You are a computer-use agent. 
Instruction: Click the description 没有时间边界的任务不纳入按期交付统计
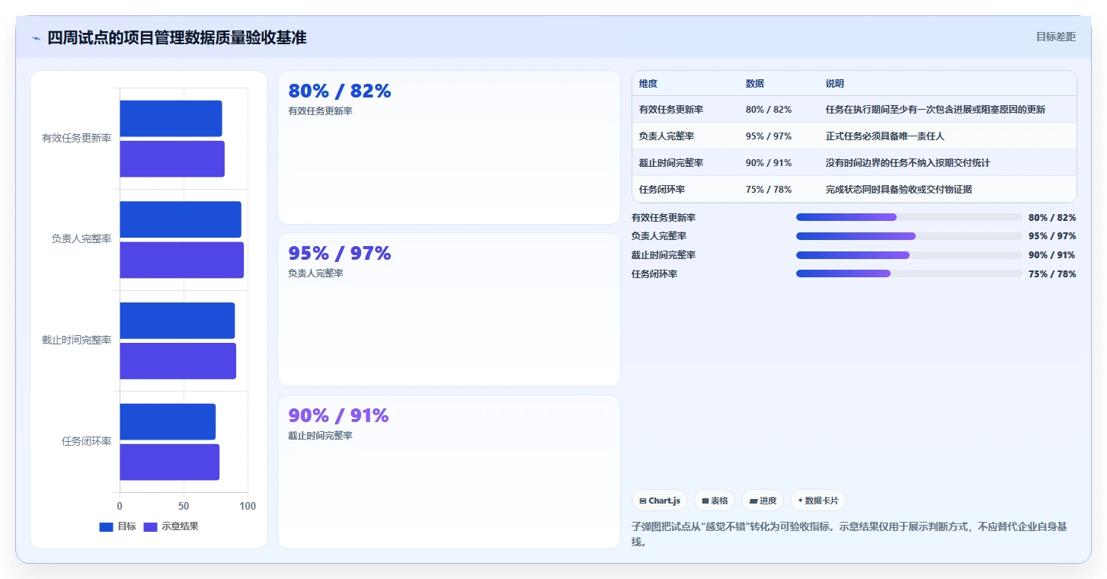coord(908,163)
